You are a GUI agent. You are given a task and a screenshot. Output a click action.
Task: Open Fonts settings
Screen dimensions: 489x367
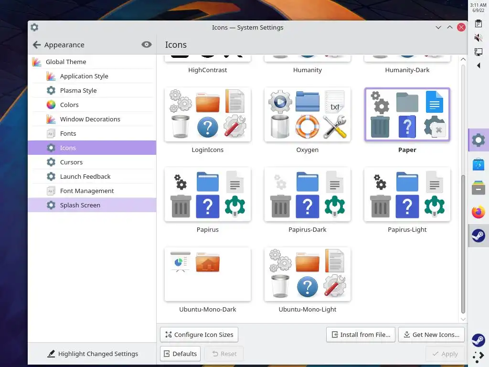(x=92, y=134)
